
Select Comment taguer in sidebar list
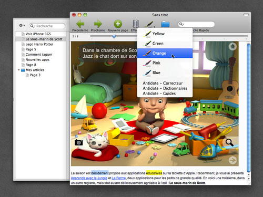click(x=41, y=55)
